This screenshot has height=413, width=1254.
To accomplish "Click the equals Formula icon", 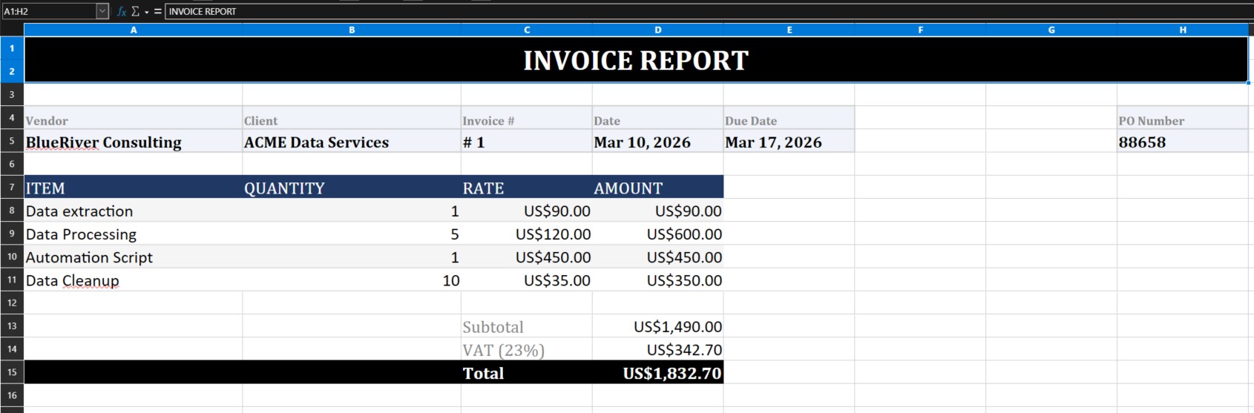I will coord(157,11).
